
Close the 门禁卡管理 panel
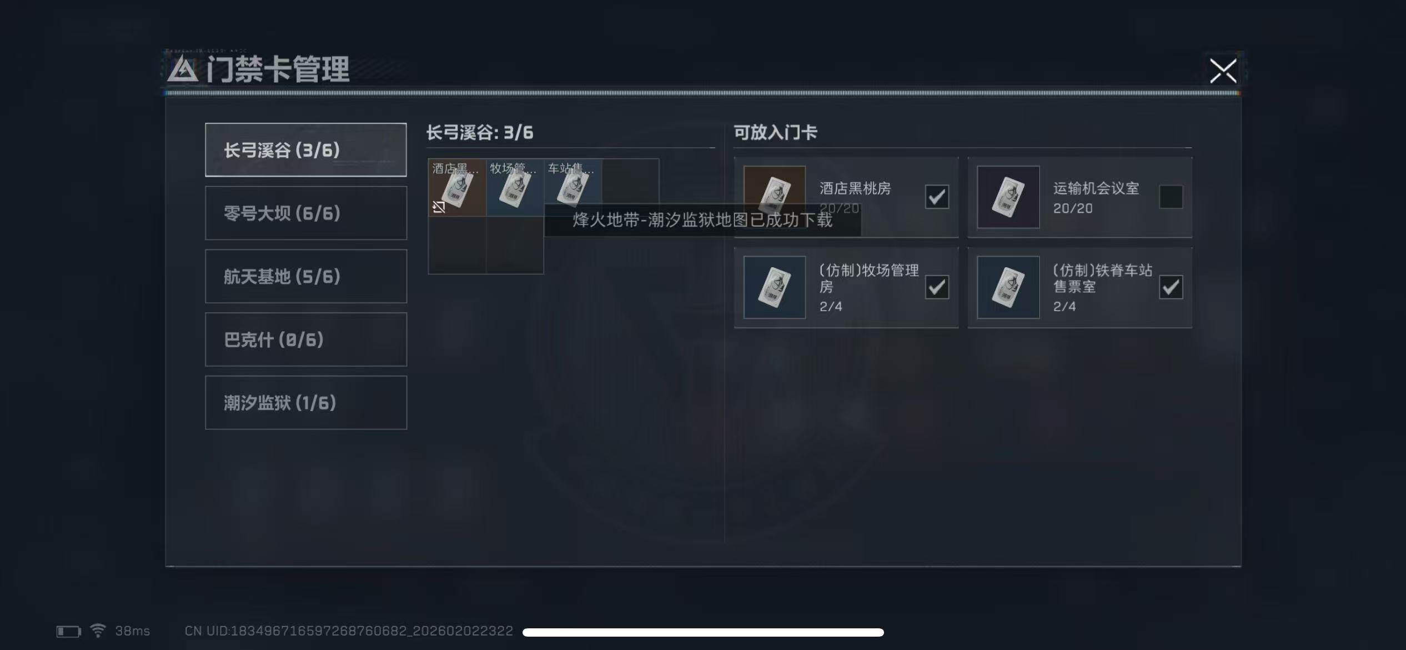[x=1223, y=71]
